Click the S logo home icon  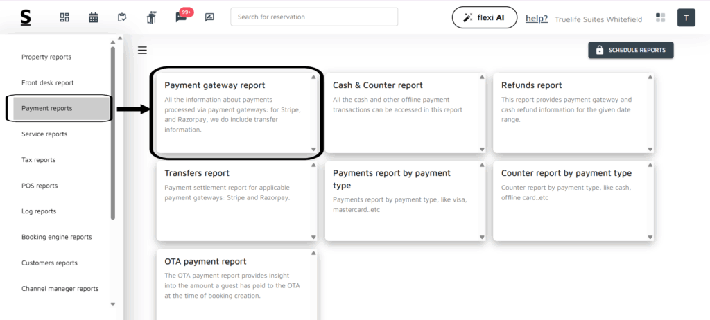[26, 17]
